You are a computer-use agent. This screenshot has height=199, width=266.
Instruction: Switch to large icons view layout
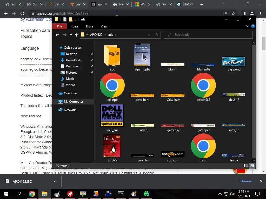coord(252,166)
